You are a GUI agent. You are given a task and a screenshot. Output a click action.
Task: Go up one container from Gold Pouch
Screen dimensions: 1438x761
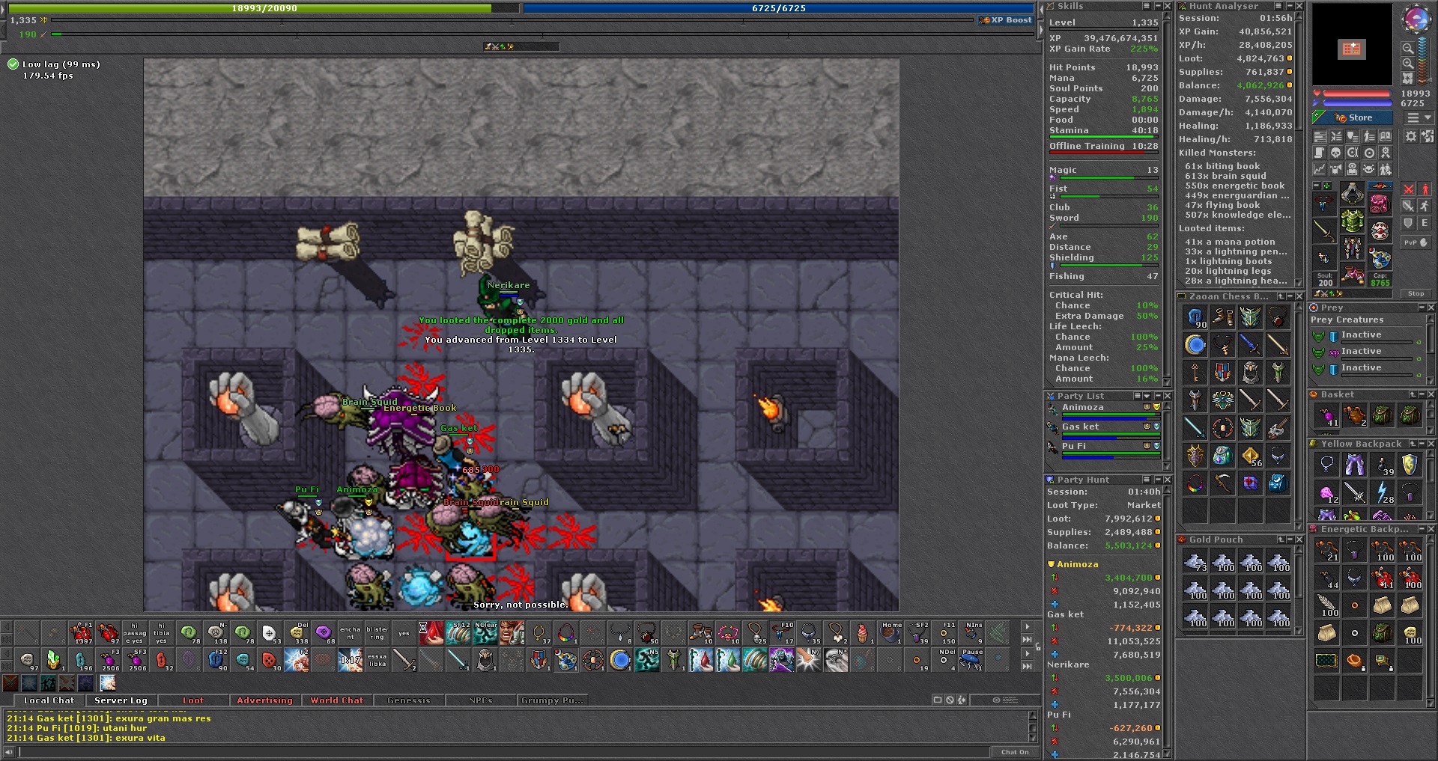[x=1281, y=540]
